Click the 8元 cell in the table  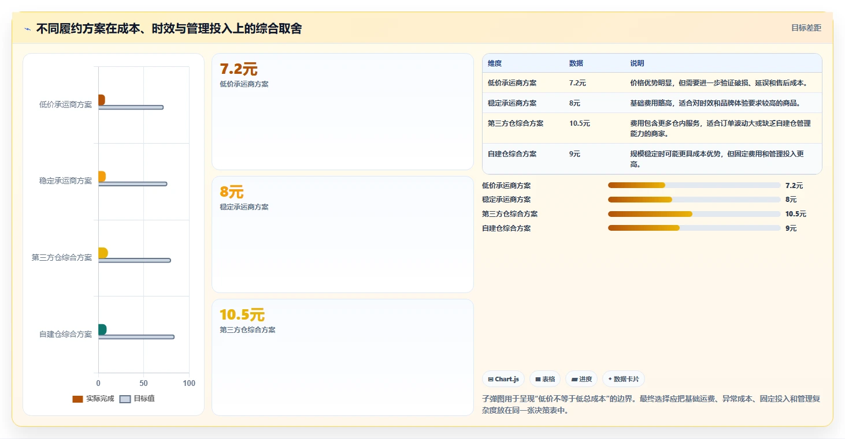pyautogui.click(x=575, y=103)
